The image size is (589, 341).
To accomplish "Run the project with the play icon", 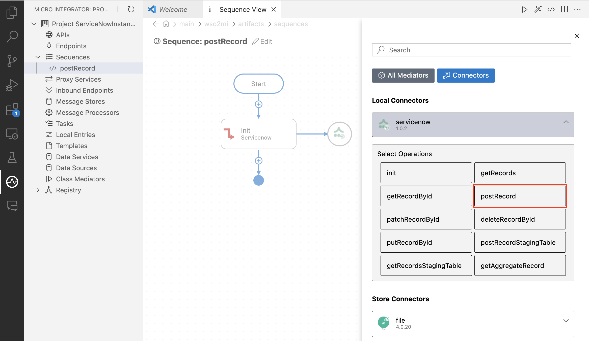I will [525, 10].
